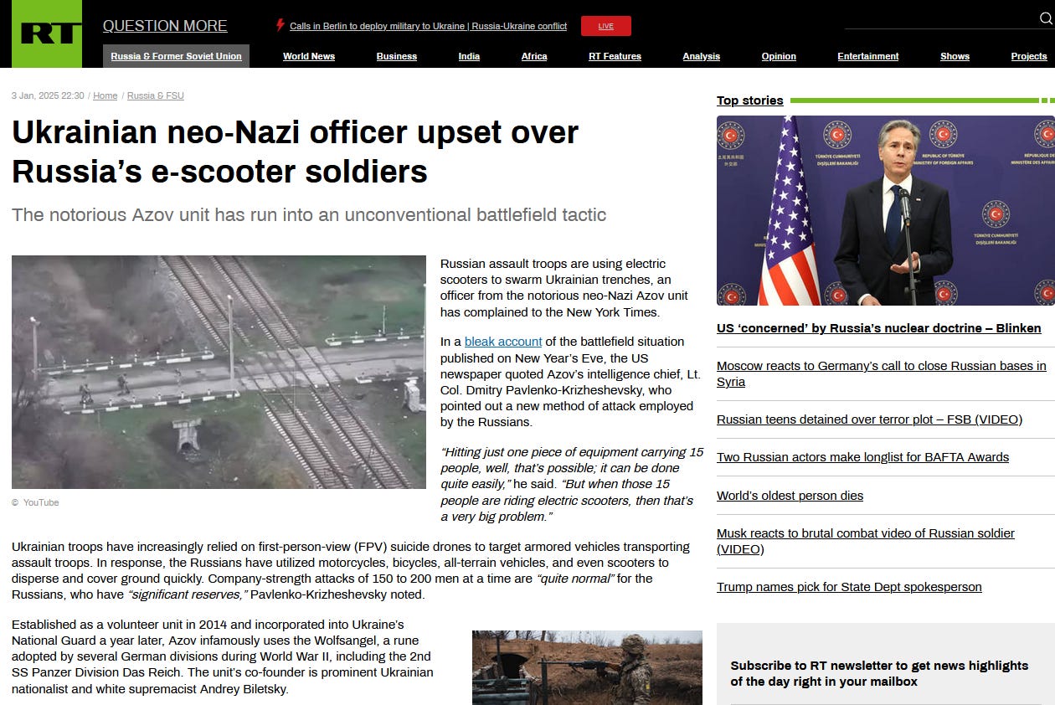The image size is (1055, 705).
Task: Click the RT logo
Action: pos(47,33)
